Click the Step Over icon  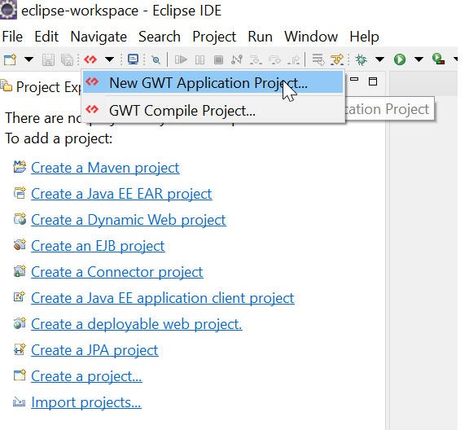pos(274,60)
